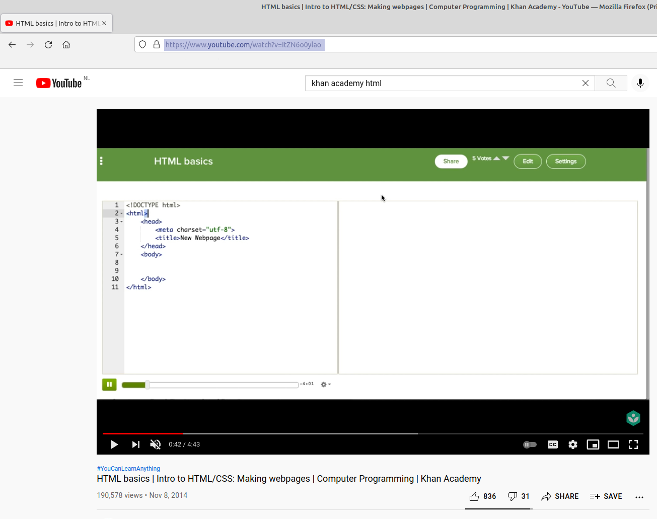Enable theater mode
This screenshot has width=657, height=519.
click(x=613, y=444)
